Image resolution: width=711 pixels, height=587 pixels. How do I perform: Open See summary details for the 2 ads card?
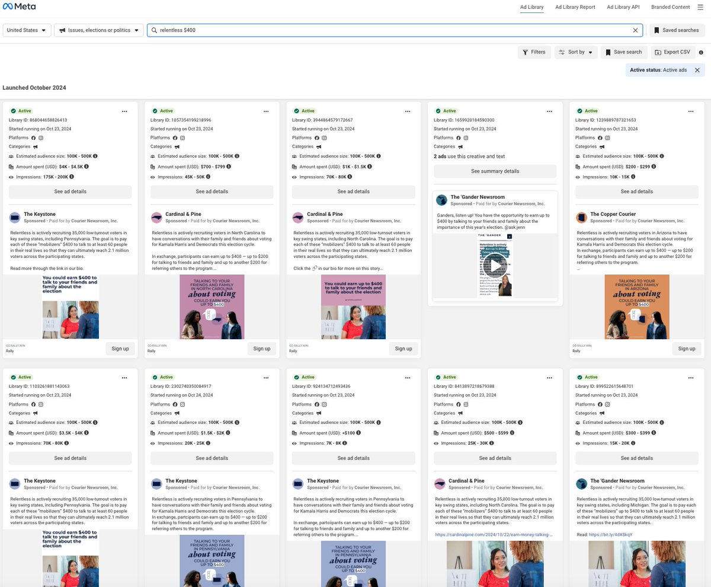[495, 171]
